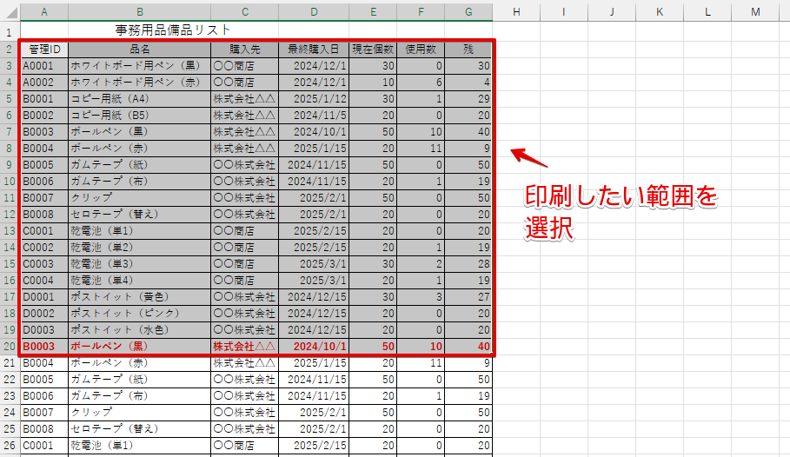Click column C header
The width and height of the screenshot is (790, 457).
(245, 11)
